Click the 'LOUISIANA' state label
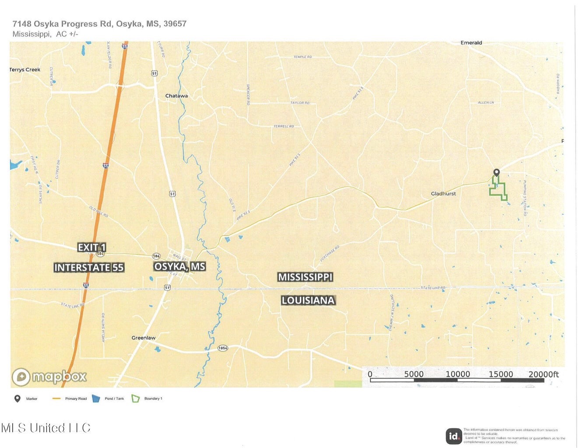580x448 pixels. (308, 300)
